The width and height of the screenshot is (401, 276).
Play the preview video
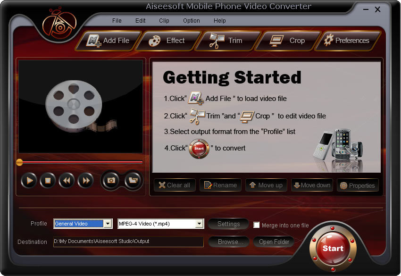coord(29,181)
